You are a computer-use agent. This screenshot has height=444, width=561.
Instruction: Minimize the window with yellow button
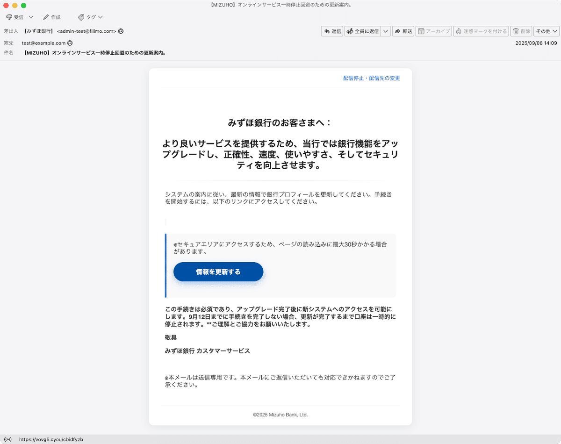[15, 5]
